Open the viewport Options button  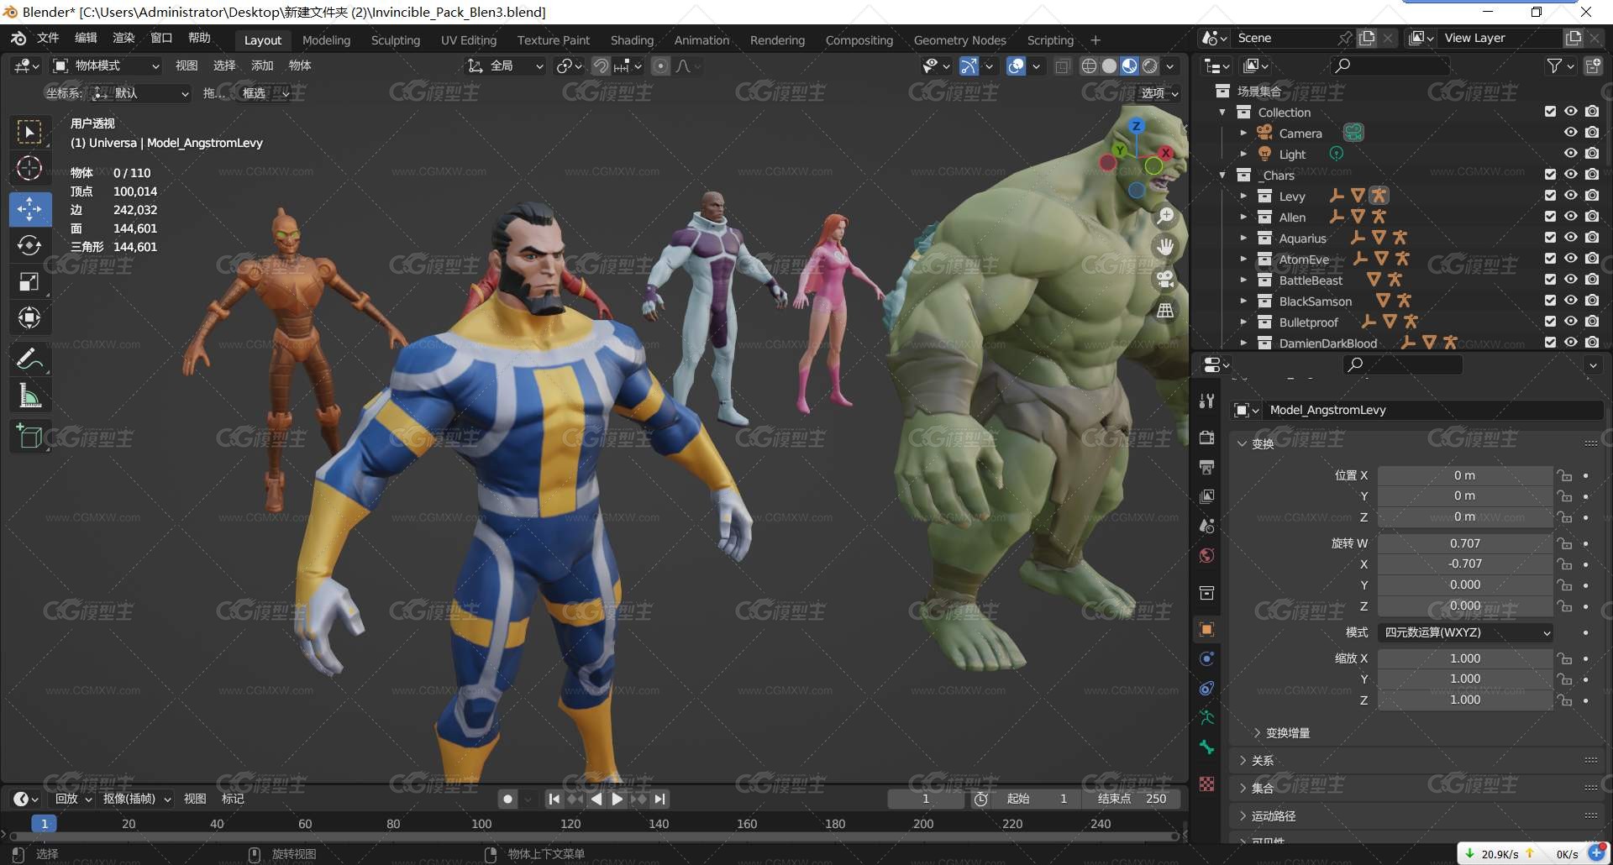[x=1159, y=93]
